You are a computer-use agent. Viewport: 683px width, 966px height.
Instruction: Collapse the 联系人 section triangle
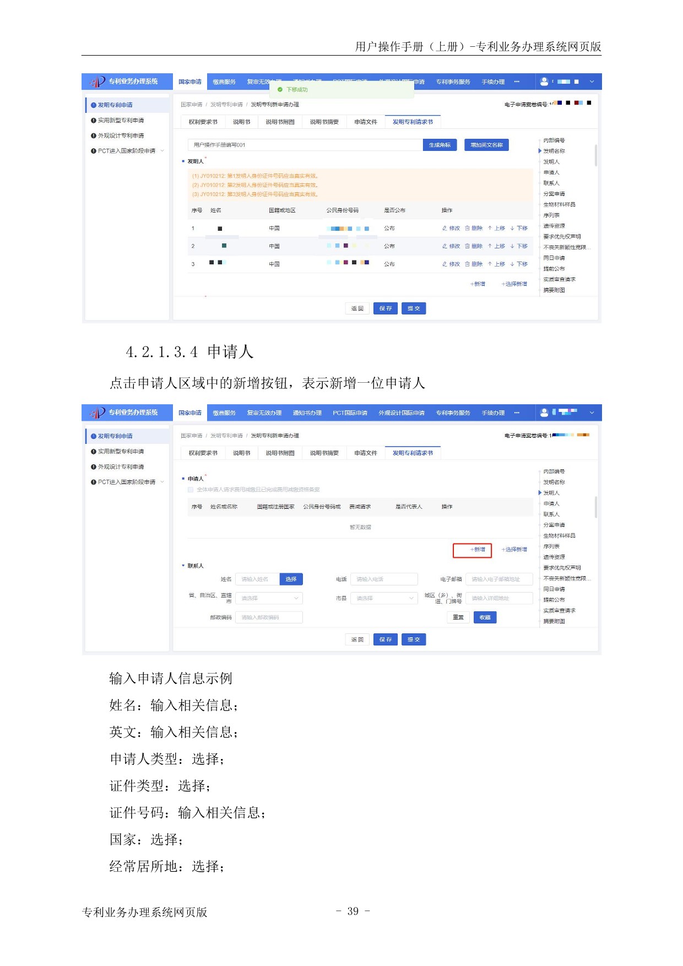183,566
